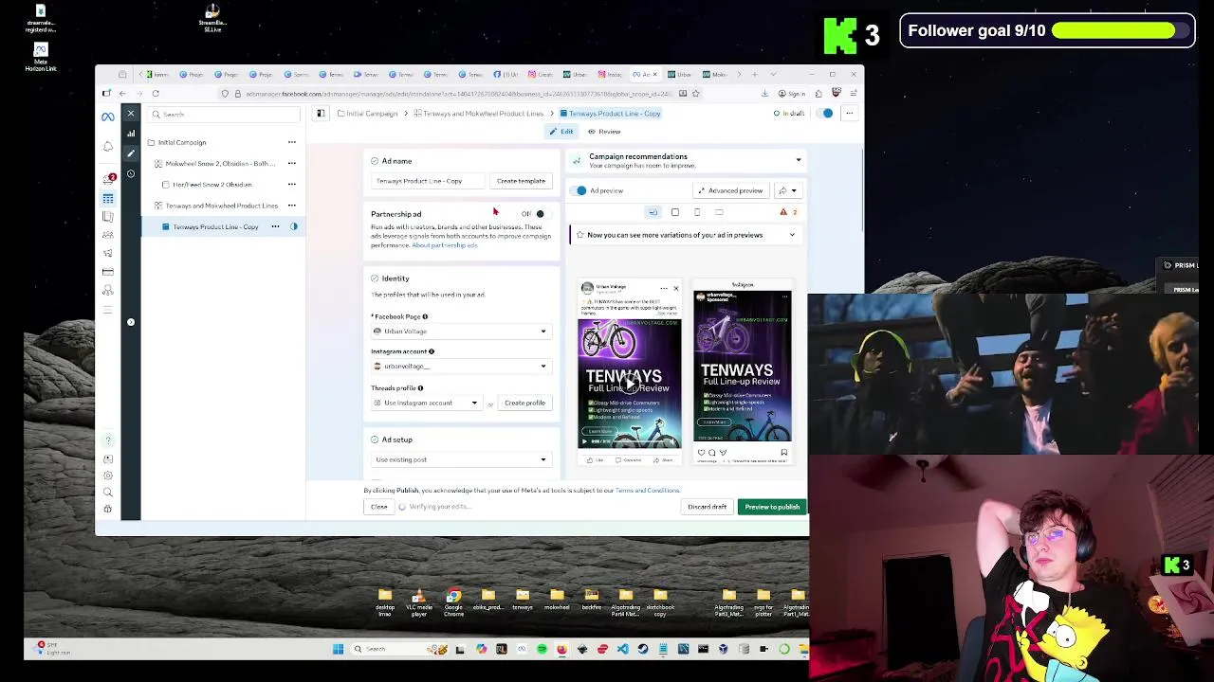
Task: Select the square preview format icon
Action: [675, 212]
